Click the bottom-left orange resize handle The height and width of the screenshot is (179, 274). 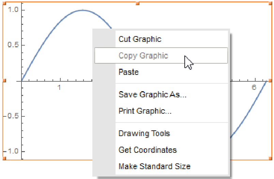point(4,159)
